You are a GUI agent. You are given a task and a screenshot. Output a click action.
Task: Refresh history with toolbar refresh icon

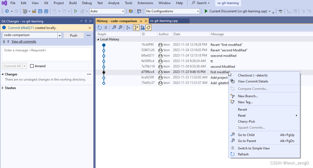(99, 28)
